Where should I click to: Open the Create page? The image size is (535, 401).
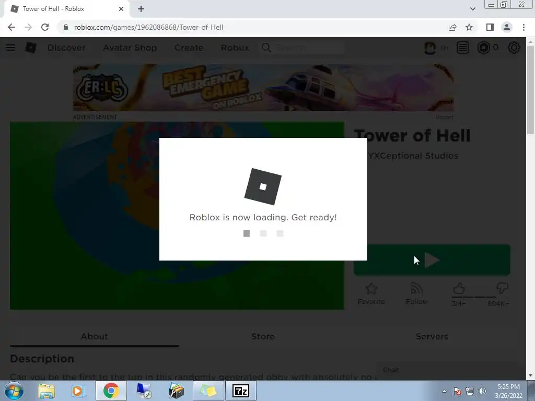tap(189, 48)
